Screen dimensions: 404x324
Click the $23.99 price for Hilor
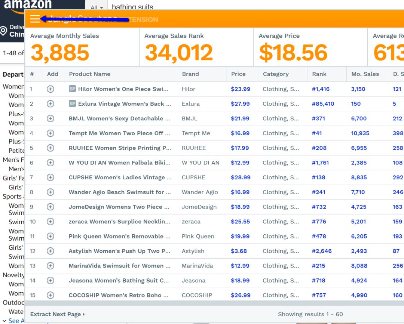[241, 89]
